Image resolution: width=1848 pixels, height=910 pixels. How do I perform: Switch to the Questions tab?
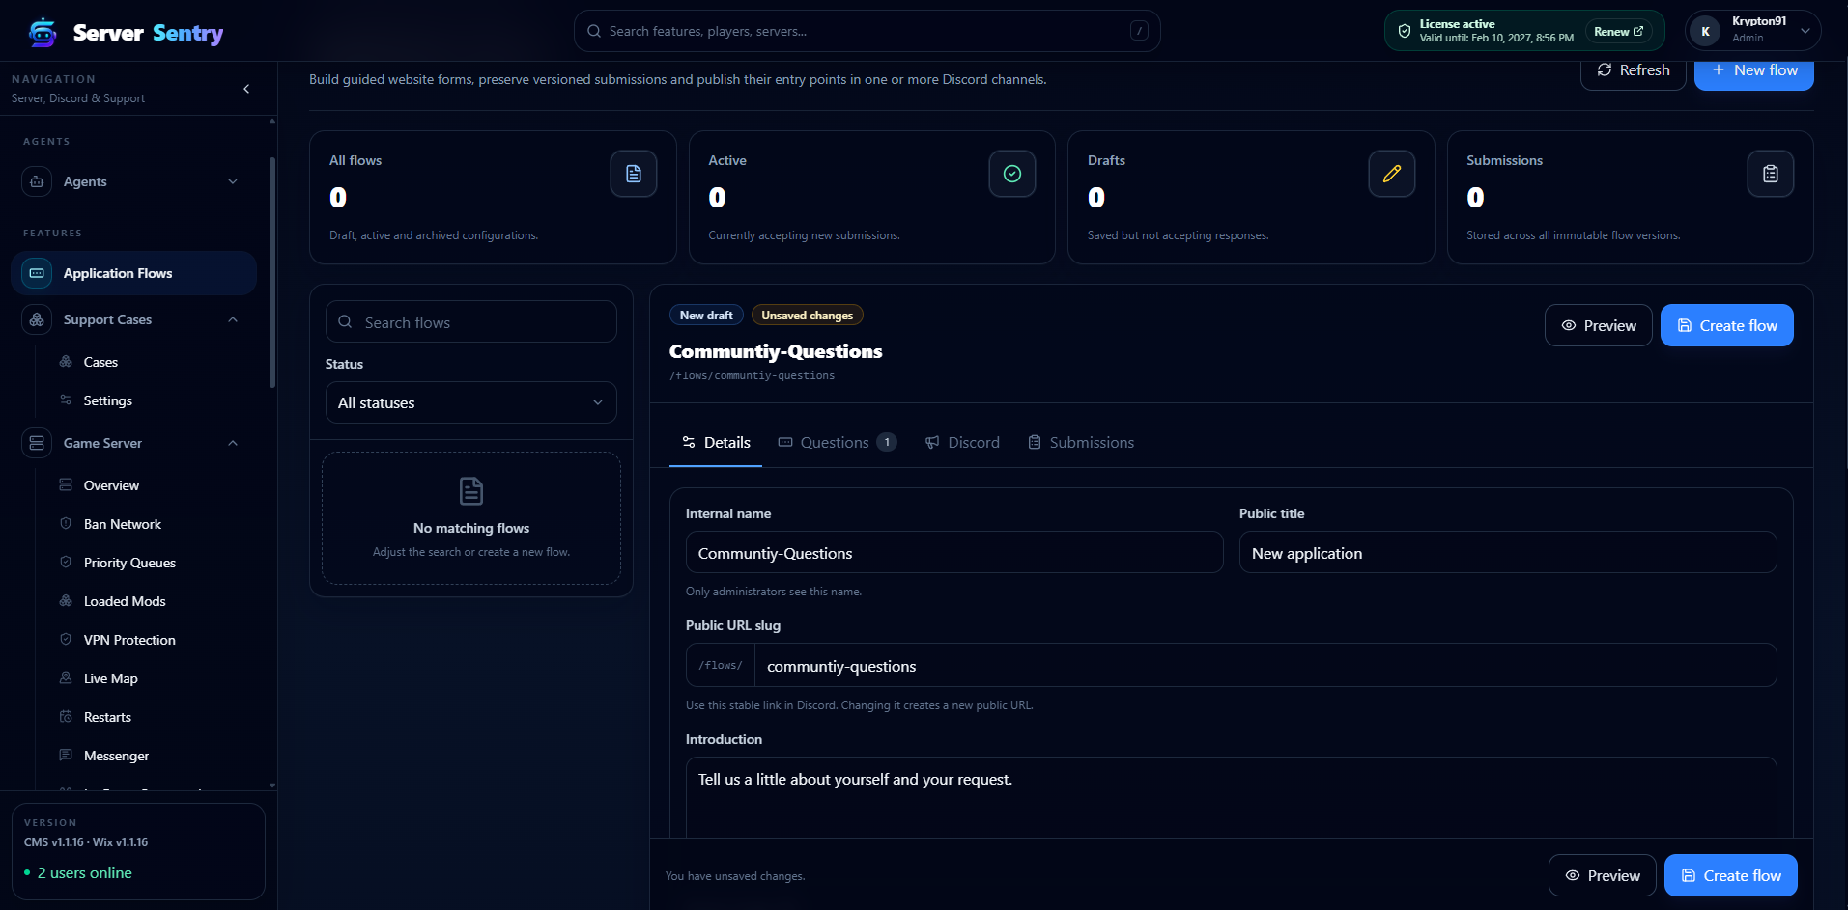[838, 442]
